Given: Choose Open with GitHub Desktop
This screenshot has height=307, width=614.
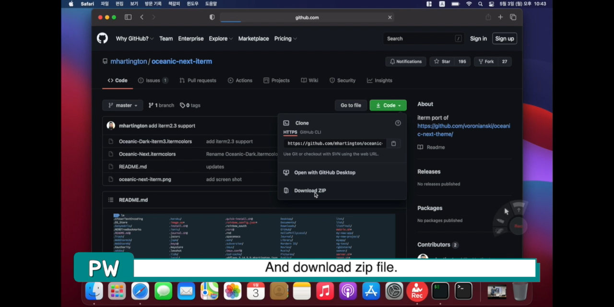Looking at the screenshot, I should pyautogui.click(x=325, y=172).
